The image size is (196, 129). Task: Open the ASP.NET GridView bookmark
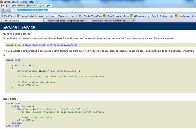(160, 16)
